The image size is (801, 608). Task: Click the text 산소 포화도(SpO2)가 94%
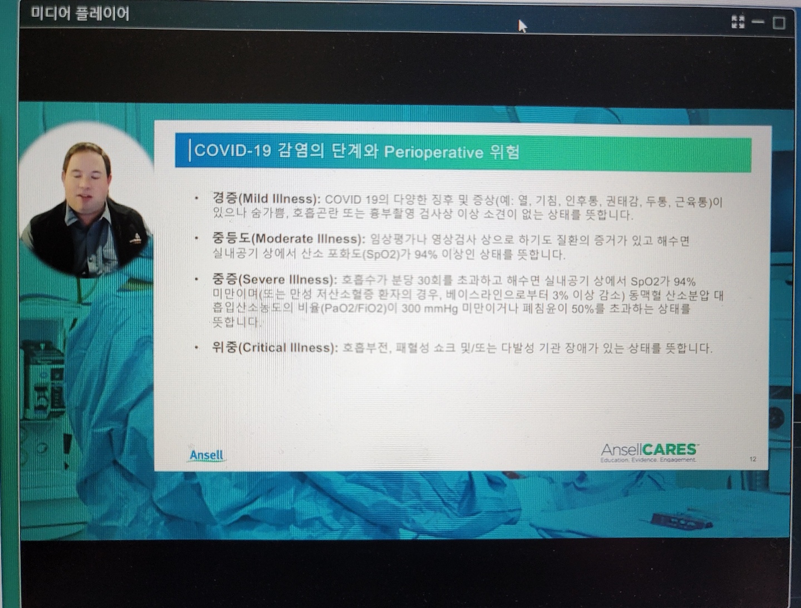[369, 255]
